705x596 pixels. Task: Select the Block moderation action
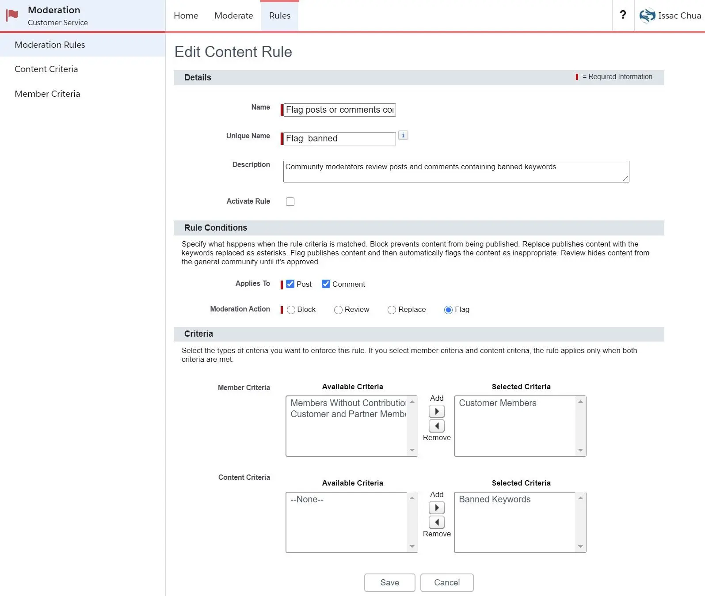(291, 310)
